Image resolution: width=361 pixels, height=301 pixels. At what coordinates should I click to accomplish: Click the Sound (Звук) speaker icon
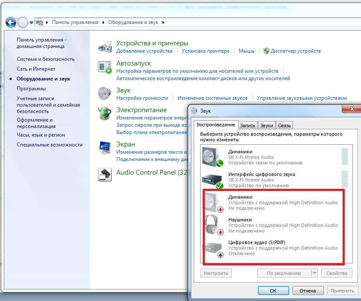click(105, 93)
